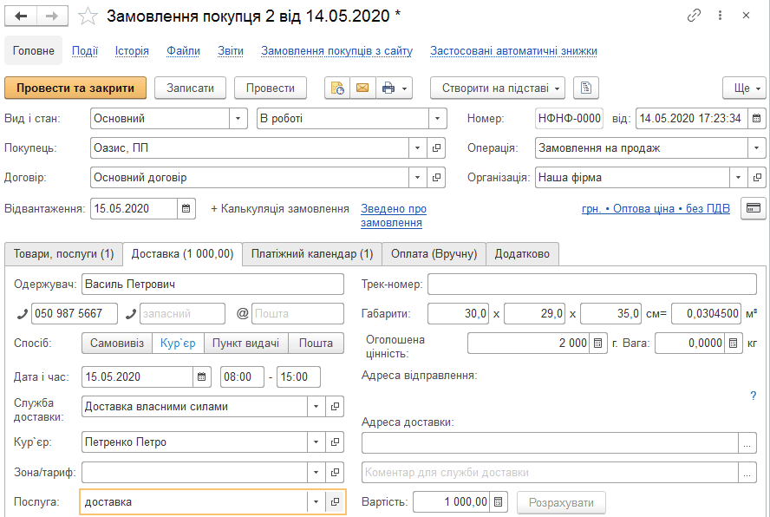The width and height of the screenshot is (770, 517).
Task: Open the document report sheet icon
Action: coord(586,88)
